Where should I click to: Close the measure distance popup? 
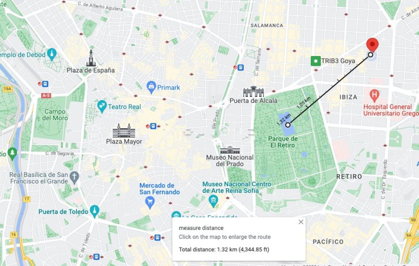[301, 222]
